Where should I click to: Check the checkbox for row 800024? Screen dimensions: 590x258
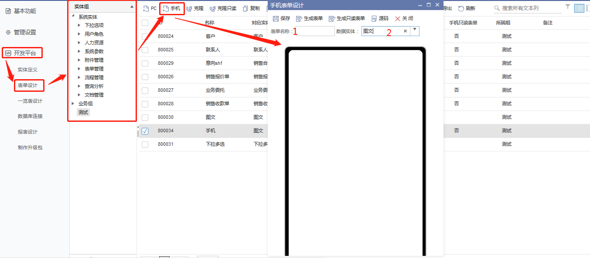click(145, 37)
